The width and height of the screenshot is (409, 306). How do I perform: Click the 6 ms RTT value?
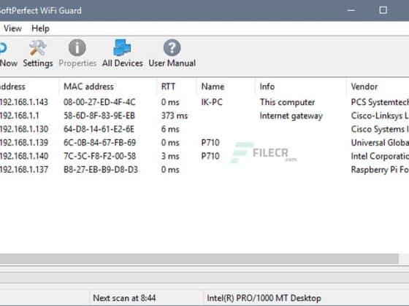[x=170, y=130]
